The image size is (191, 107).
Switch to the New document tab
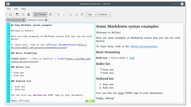[14, 20]
